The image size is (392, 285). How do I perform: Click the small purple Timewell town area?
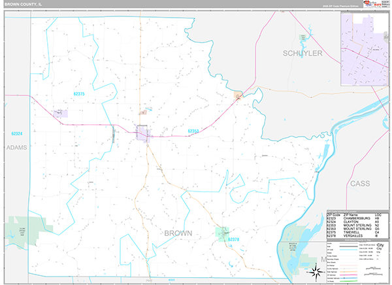click(61, 114)
